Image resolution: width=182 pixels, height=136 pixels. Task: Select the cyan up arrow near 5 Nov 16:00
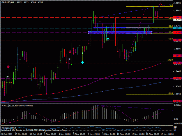pyautogui.click(x=82, y=62)
